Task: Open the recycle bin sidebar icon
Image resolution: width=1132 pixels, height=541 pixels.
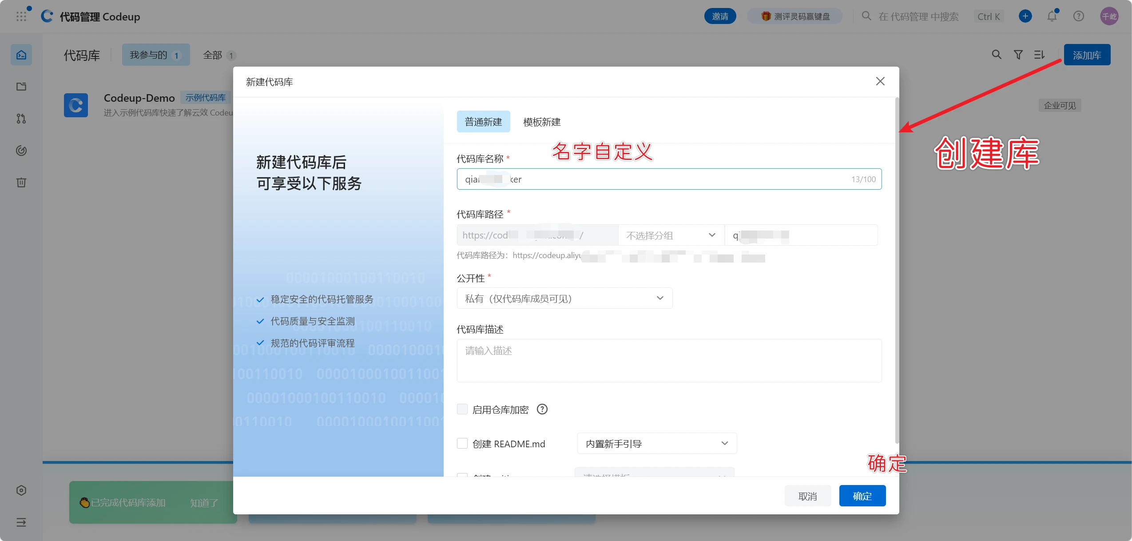Action: [21, 183]
